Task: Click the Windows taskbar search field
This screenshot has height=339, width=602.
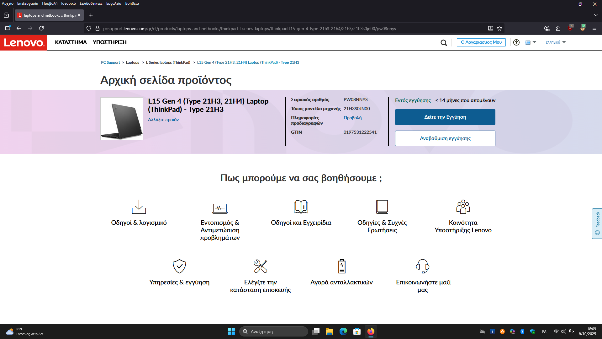Action: pyautogui.click(x=273, y=331)
